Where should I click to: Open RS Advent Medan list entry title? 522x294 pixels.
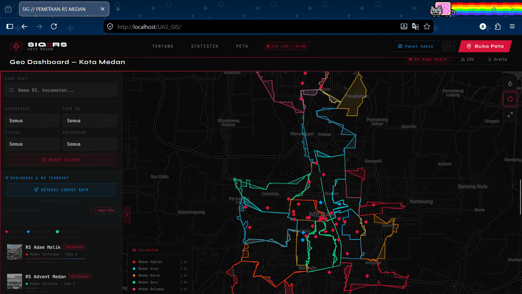coord(46,277)
